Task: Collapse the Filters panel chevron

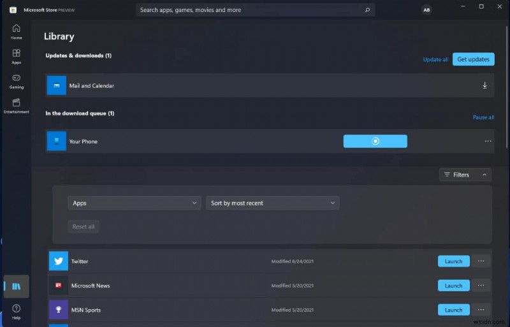Action: (x=484, y=175)
